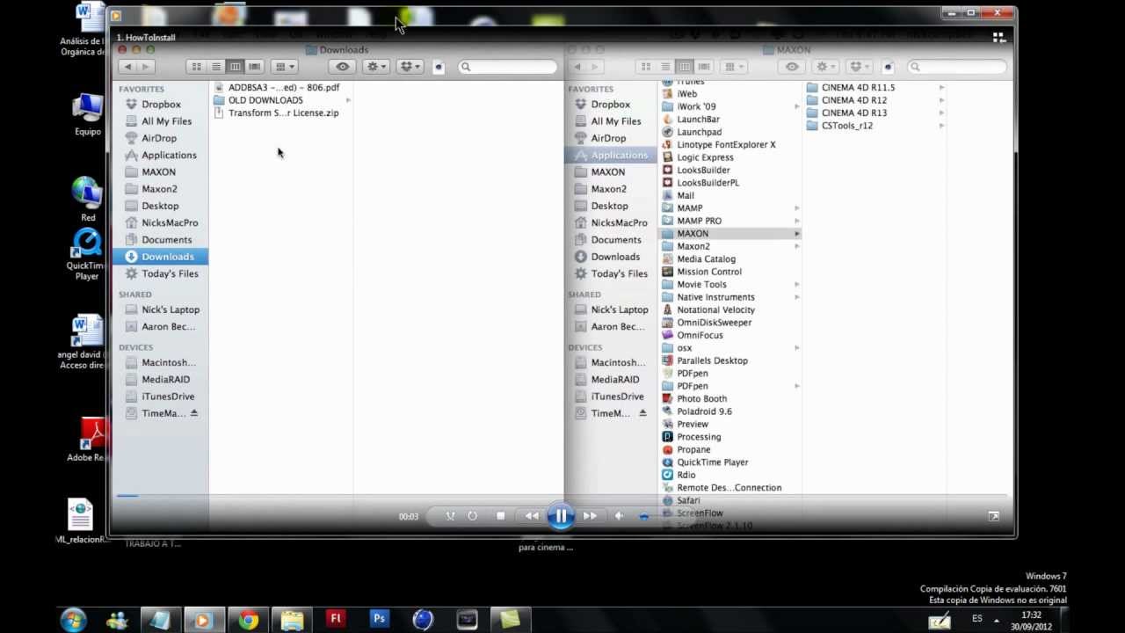Screen dimensions: 1125x633
Task: Pause the video with the blue pause button
Action: tap(561, 516)
